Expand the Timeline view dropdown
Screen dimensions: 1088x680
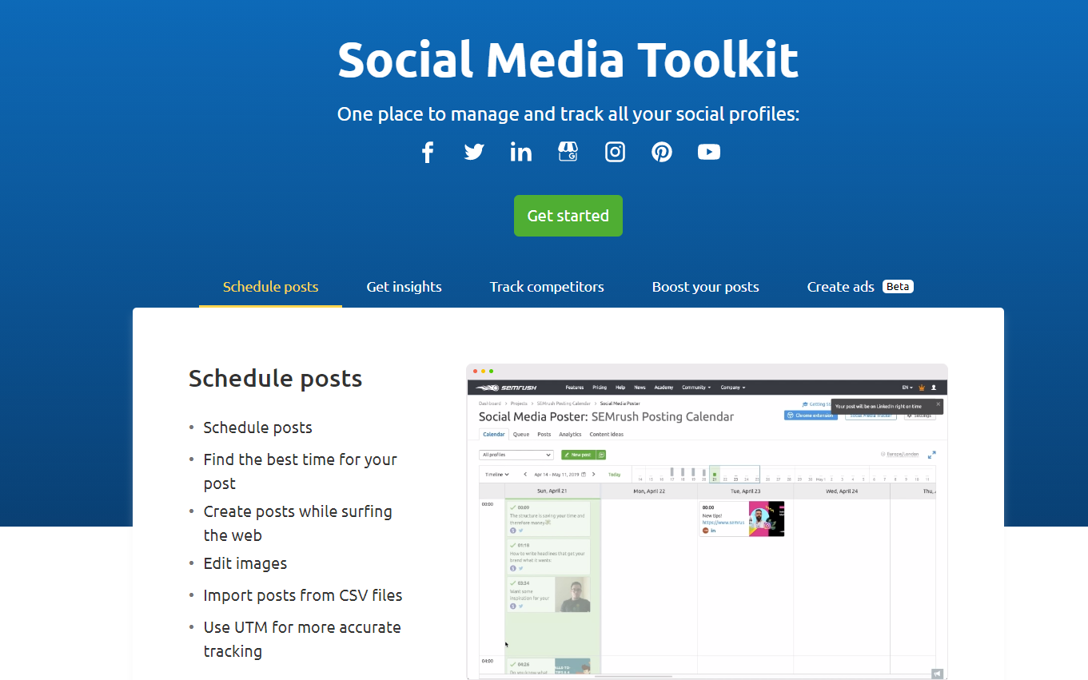click(x=496, y=475)
